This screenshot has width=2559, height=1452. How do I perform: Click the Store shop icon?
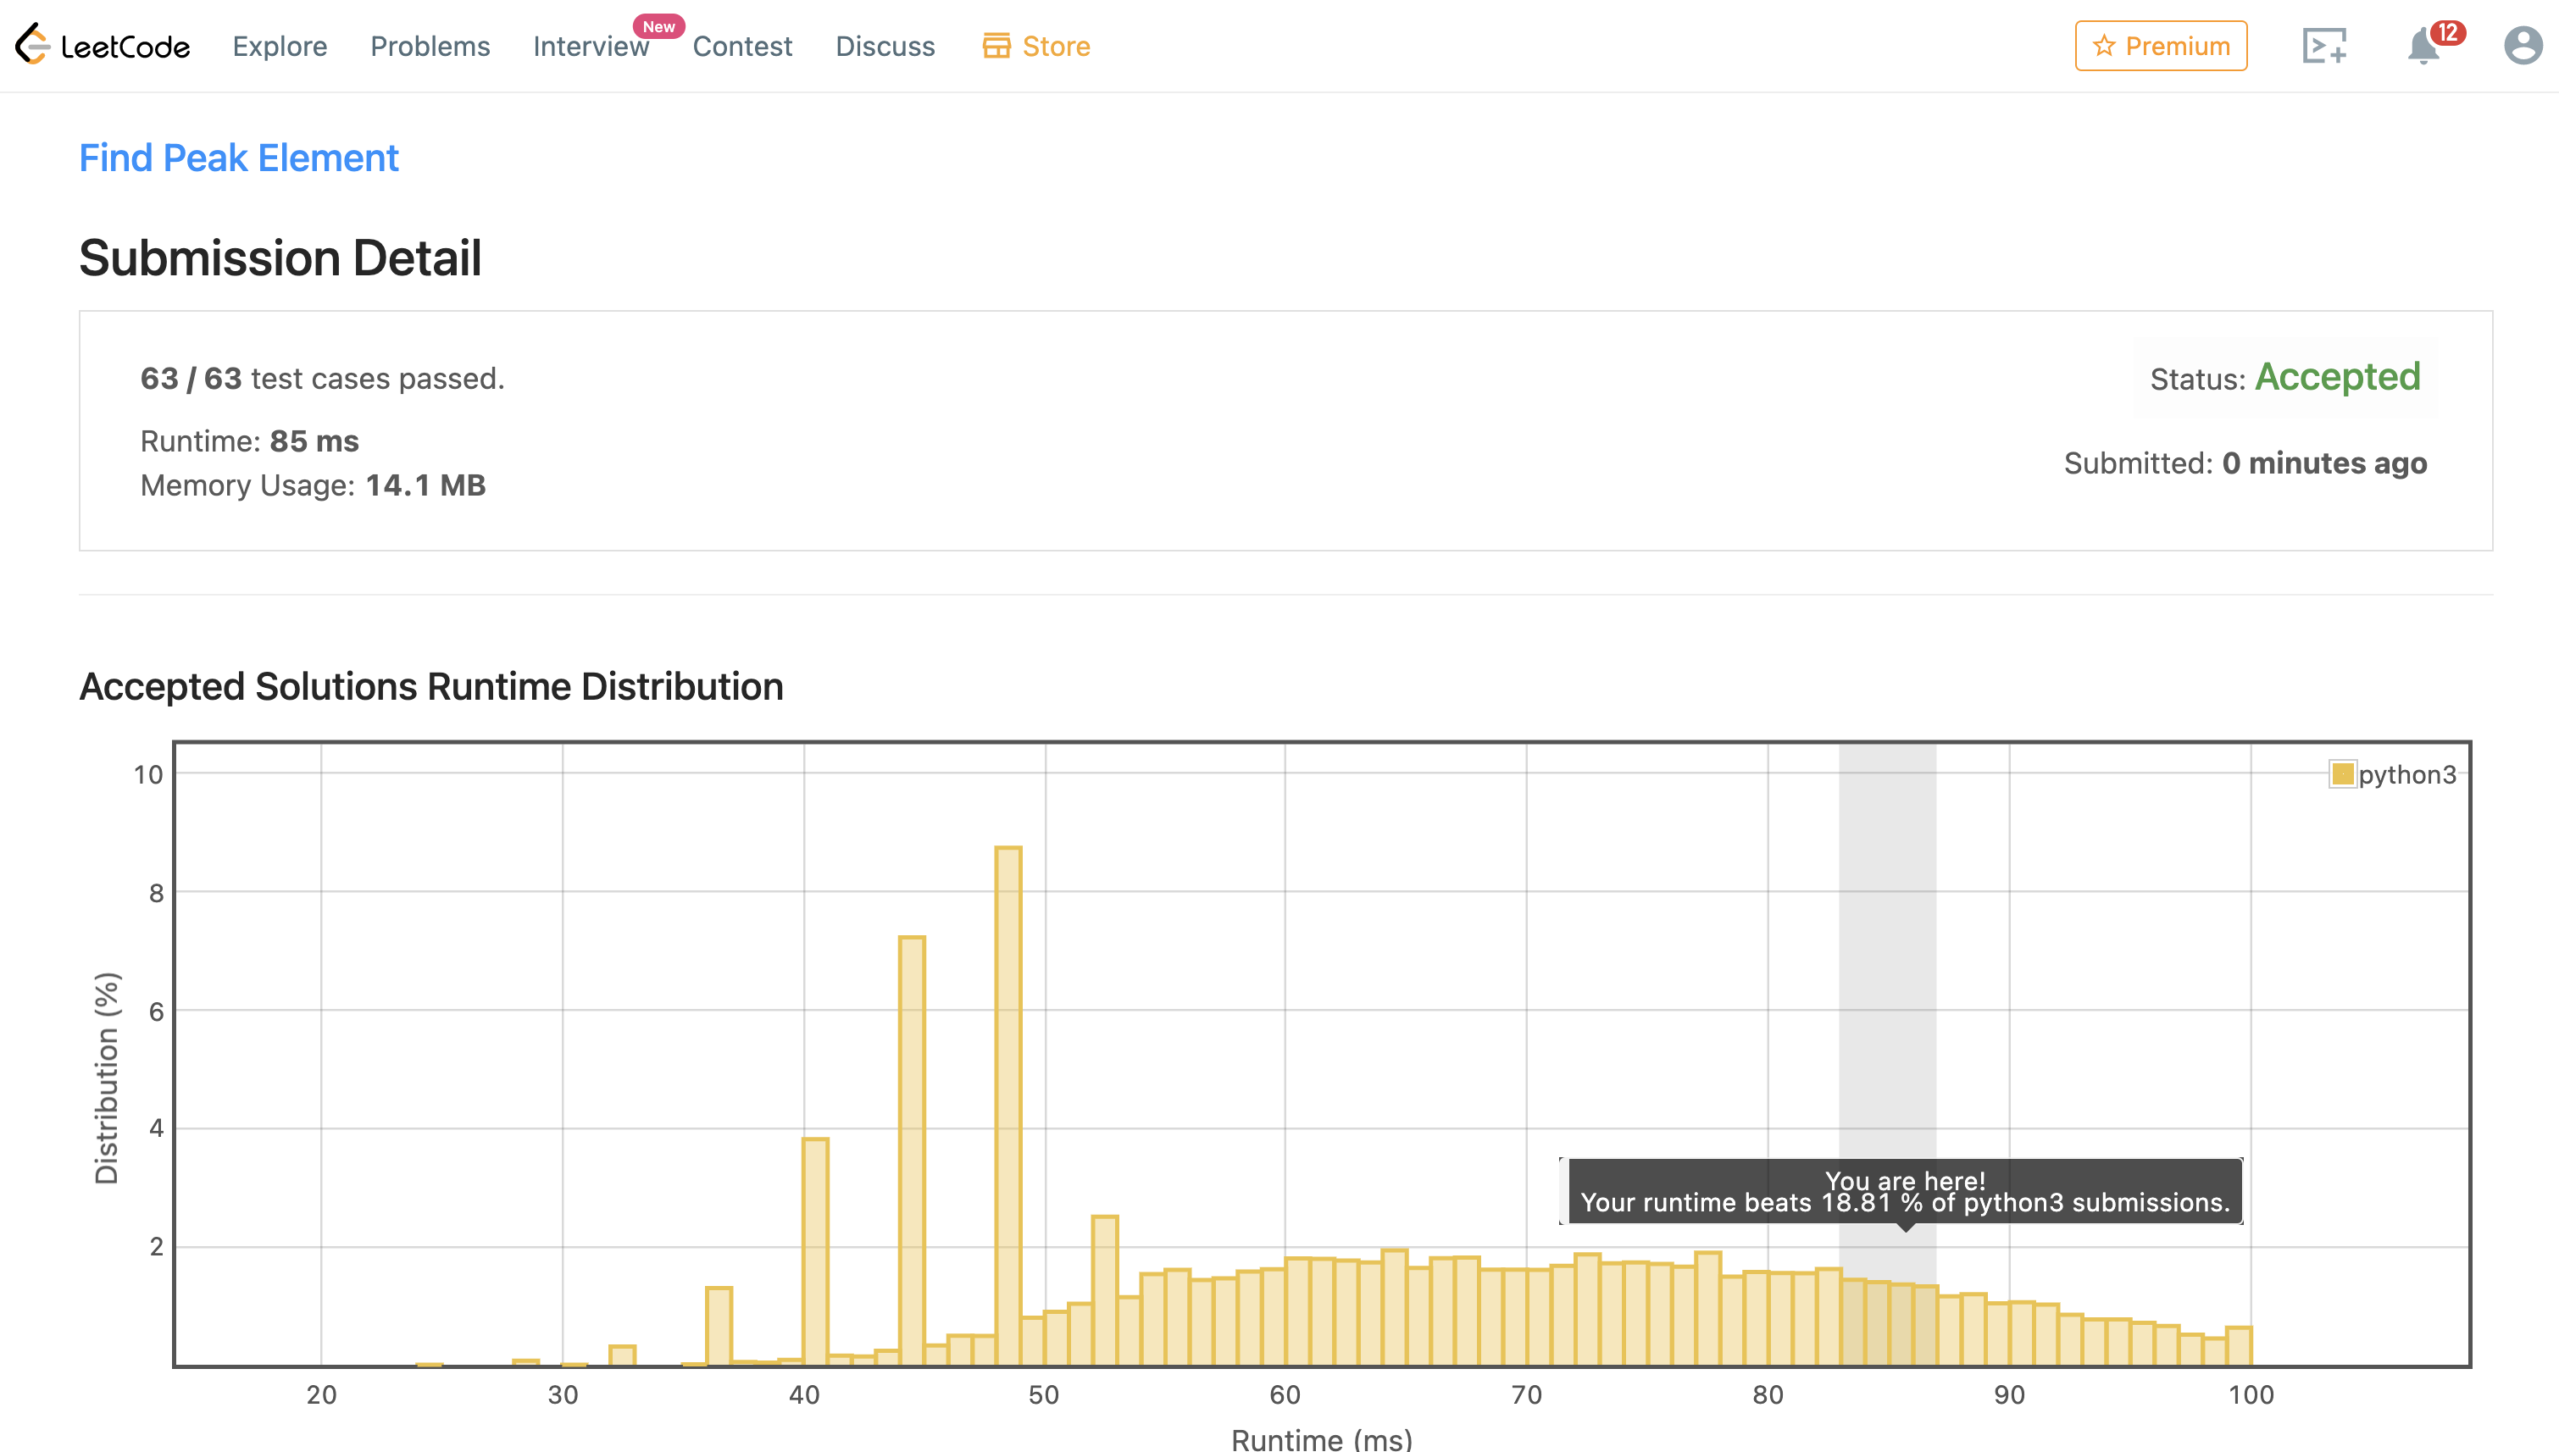(x=996, y=46)
